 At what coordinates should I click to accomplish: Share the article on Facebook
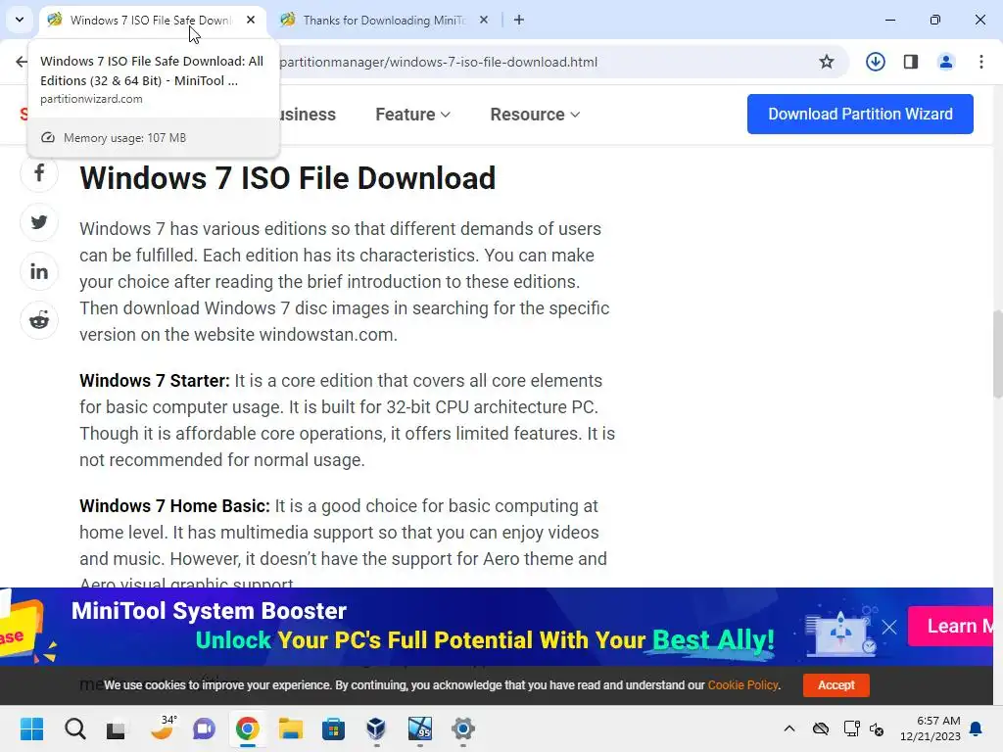click(x=39, y=172)
